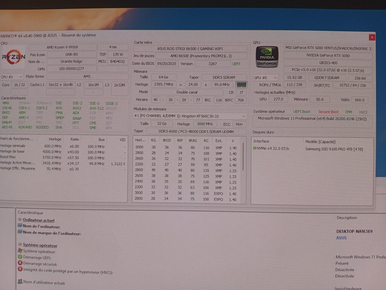Click the platform field AM5
The image size is (386, 290).
87,76
